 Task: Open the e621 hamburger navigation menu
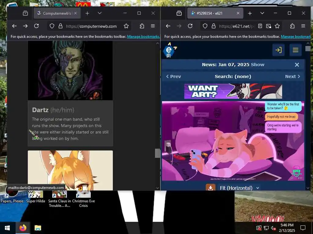point(296,50)
